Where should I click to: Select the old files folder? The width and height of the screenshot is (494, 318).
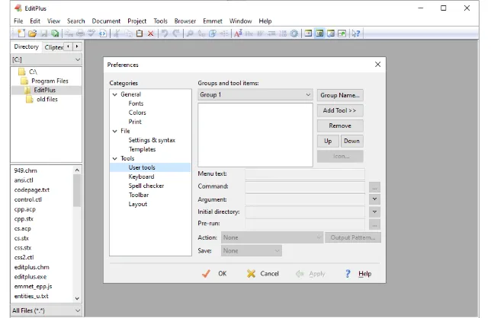point(47,100)
